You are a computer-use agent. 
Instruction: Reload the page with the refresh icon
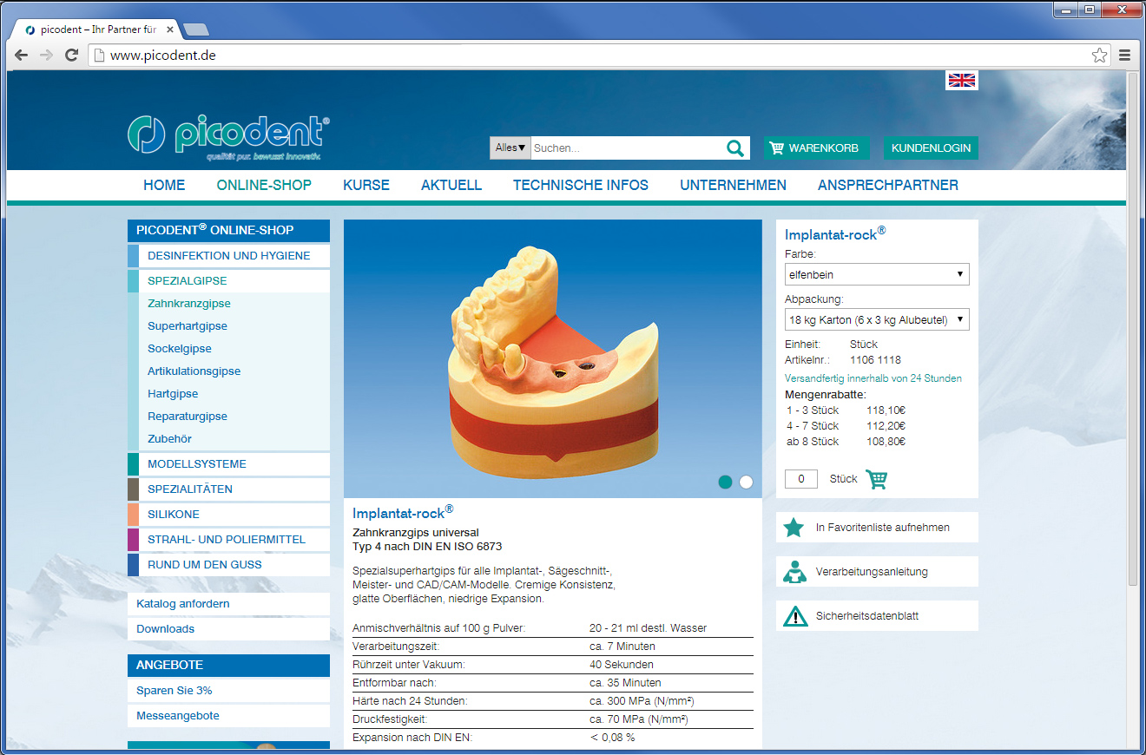(71, 55)
